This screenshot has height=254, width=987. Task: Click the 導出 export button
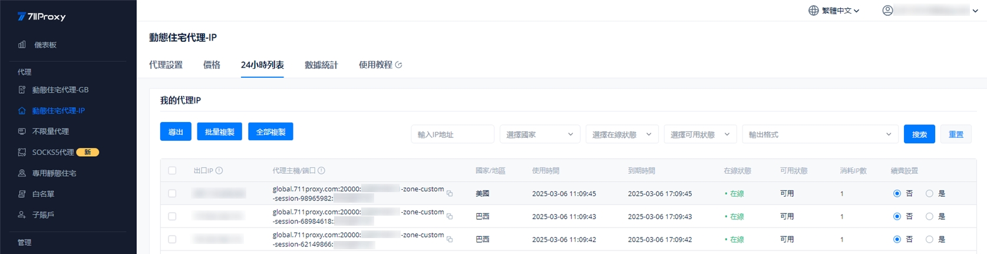176,132
